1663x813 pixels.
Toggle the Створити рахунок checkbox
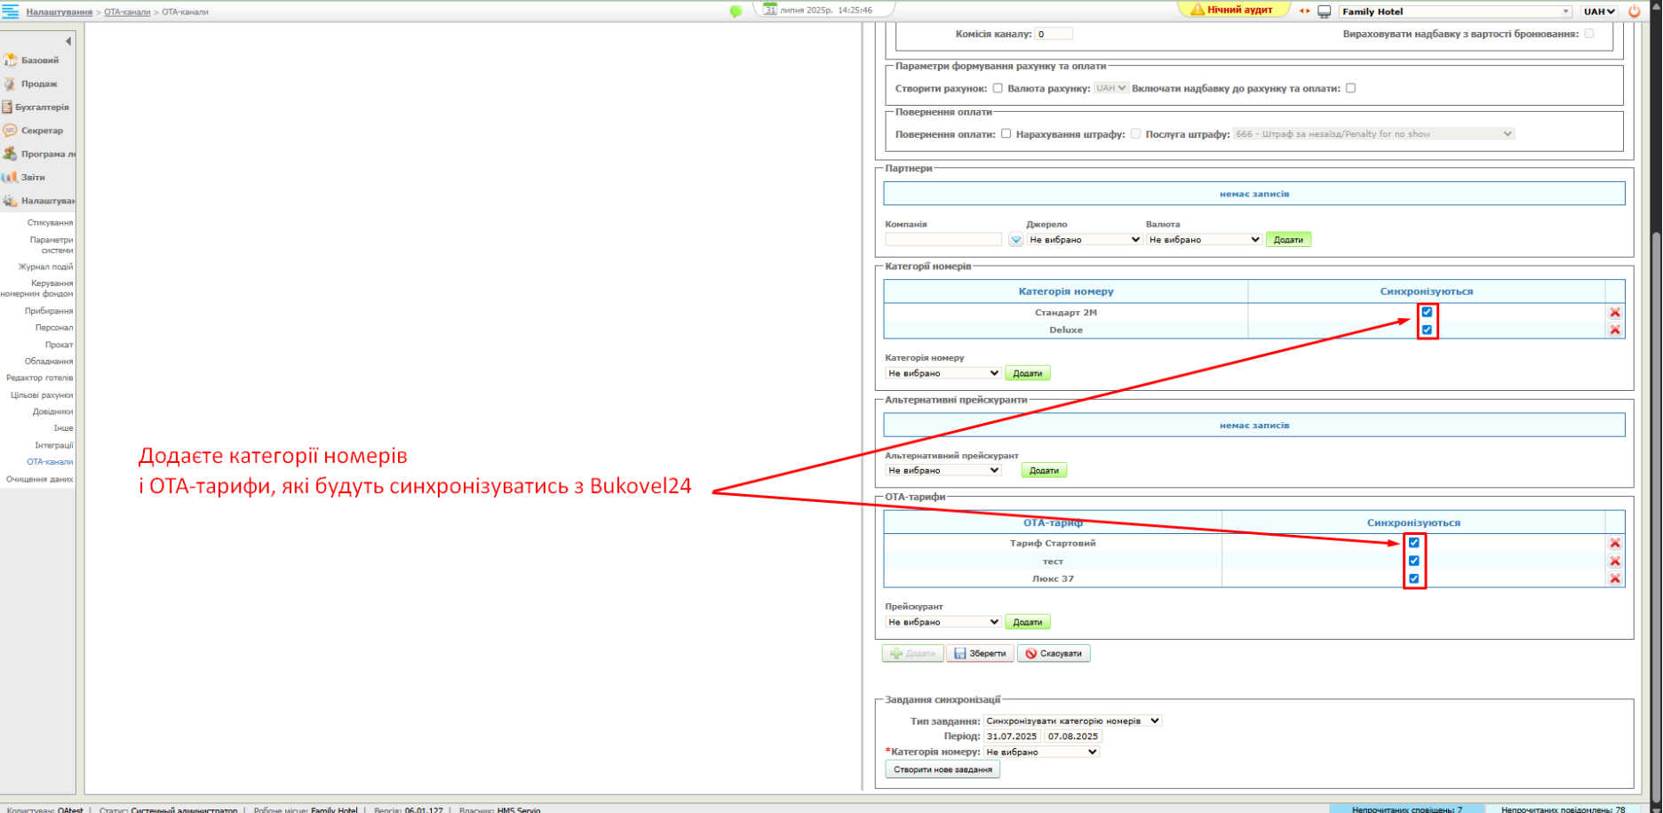click(998, 88)
